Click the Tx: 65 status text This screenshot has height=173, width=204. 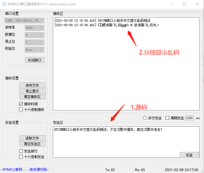click(x=110, y=170)
